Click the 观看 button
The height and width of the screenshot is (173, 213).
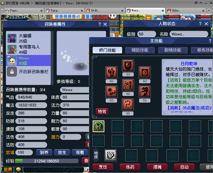click(80, 153)
